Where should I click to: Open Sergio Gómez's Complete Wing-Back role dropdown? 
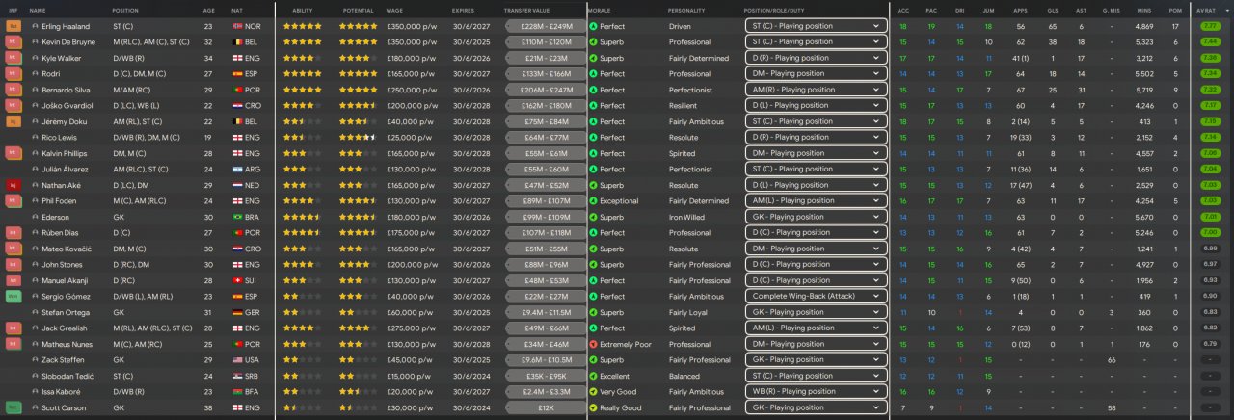tap(816, 296)
